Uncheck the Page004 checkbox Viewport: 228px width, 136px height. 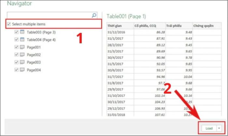pyautogui.click(x=16, y=70)
